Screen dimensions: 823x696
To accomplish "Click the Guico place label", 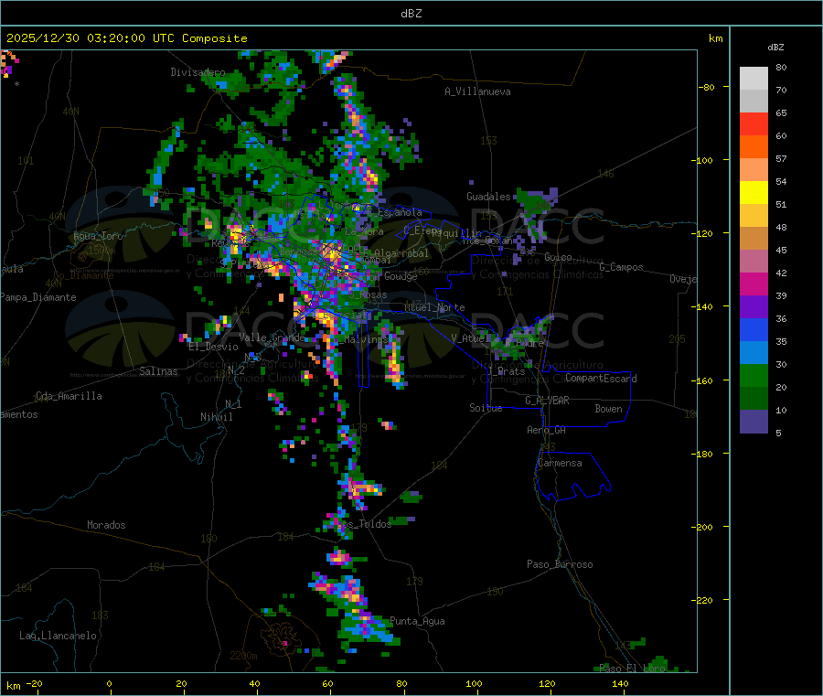I will (x=558, y=257).
